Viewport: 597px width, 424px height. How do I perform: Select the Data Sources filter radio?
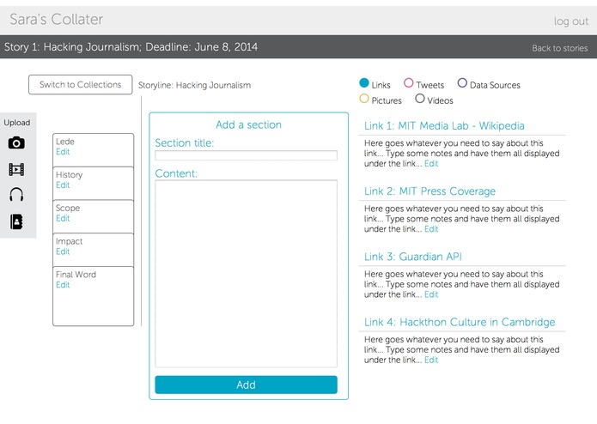click(x=462, y=83)
